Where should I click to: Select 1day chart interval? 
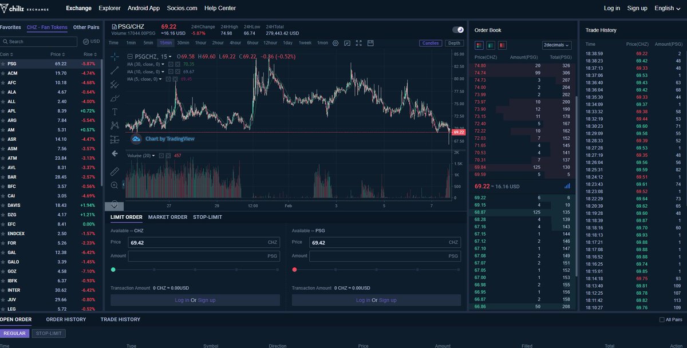(287, 43)
